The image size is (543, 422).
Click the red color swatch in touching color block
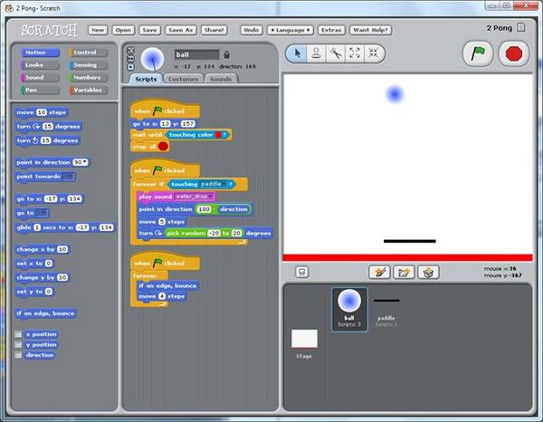coord(218,135)
